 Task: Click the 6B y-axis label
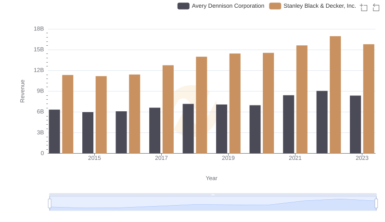point(40,112)
